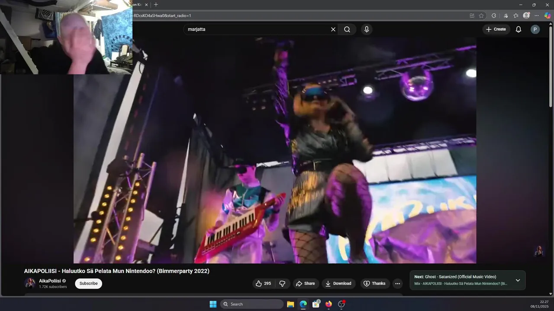Start voice search with microphone
The width and height of the screenshot is (554, 311).
tap(367, 29)
